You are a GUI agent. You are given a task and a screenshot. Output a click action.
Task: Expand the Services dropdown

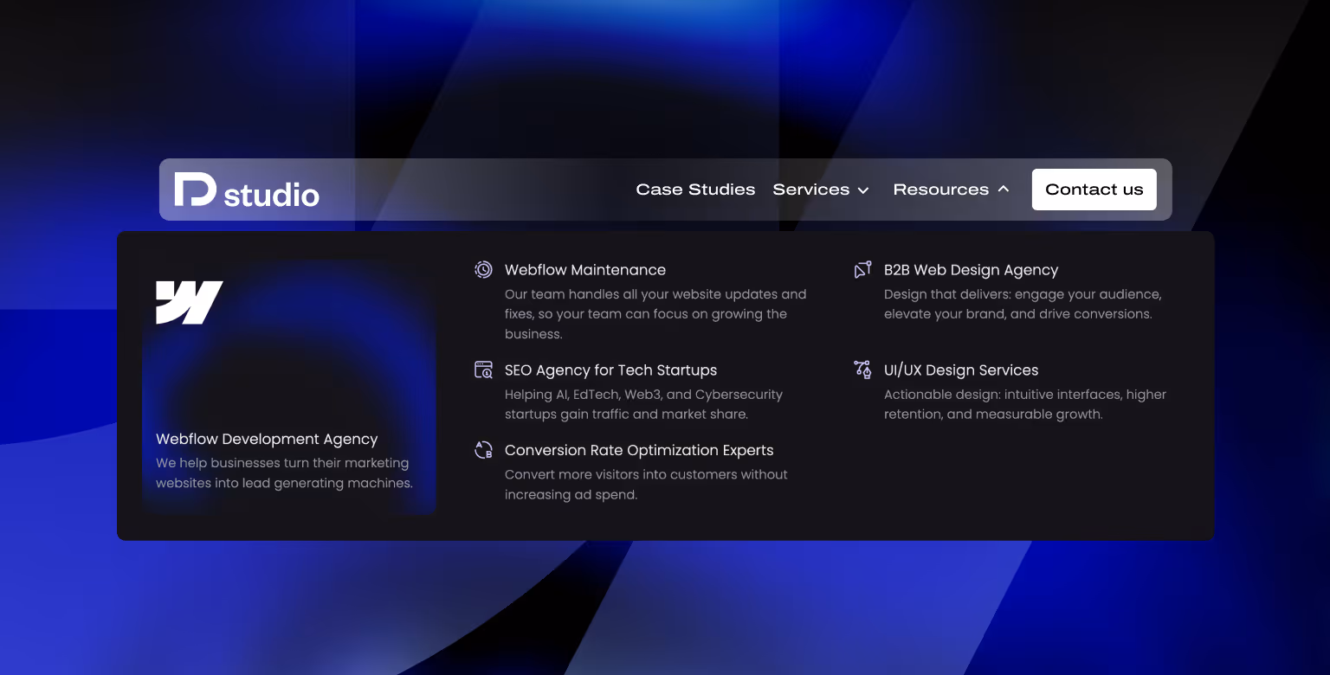tap(820, 189)
